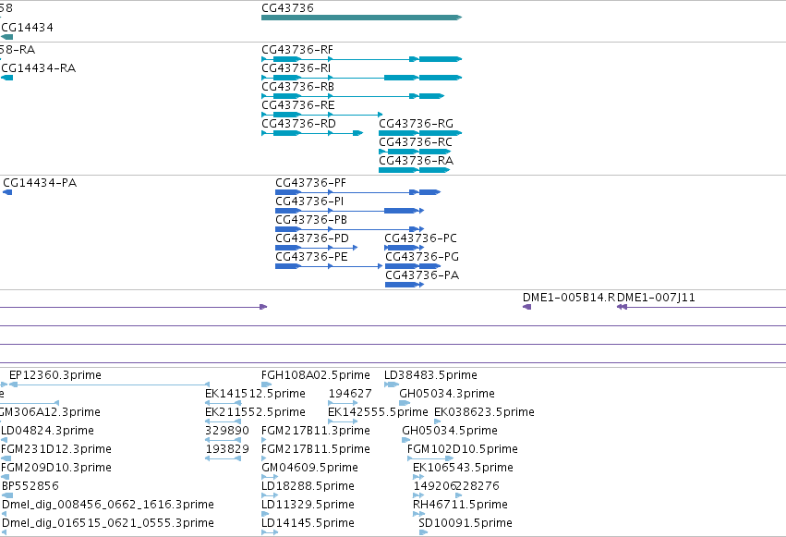Select the GH05034.3prime label

pyautogui.click(x=447, y=394)
